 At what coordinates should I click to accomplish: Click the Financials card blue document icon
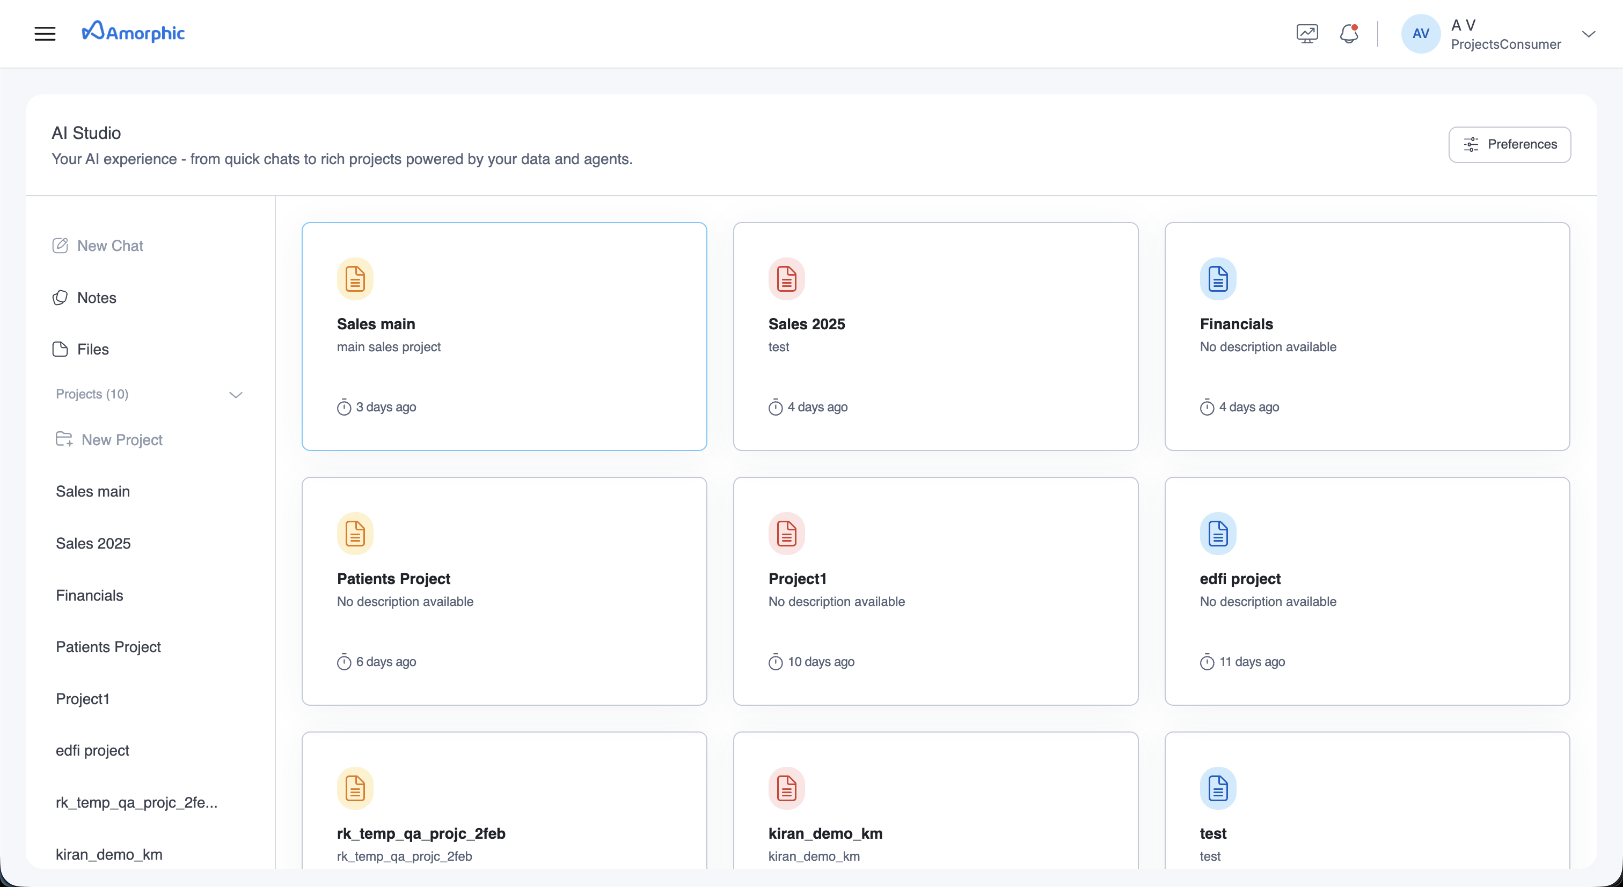[x=1217, y=279]
